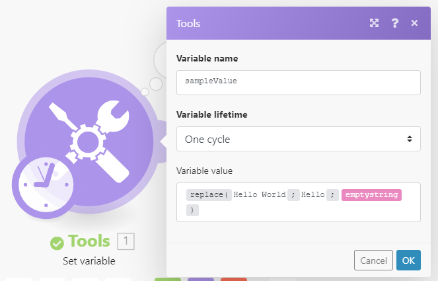Image resolution: width=438 pixels, height=281 pixels.
Task: Open the clock schedule settings icon
Action: pyautogui.click(x=46, y=184)
